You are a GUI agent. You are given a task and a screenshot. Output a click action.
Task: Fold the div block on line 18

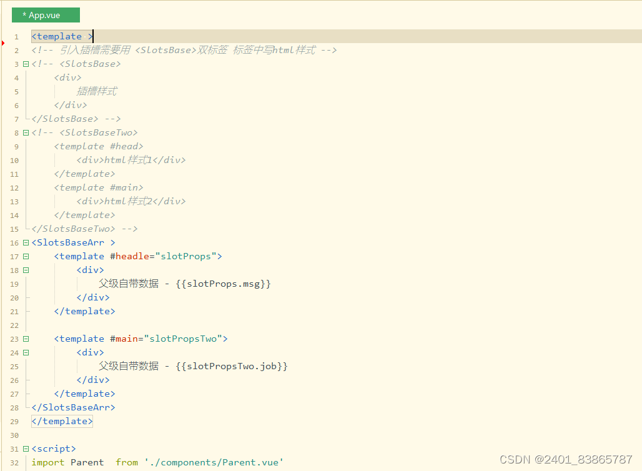click(25, 270)
